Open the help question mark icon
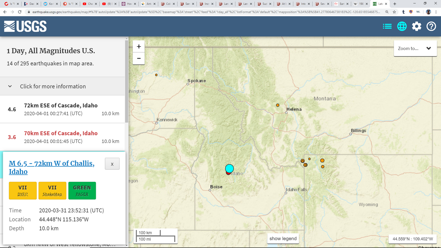This screenshot has height=248, width=441. point(431,26)
